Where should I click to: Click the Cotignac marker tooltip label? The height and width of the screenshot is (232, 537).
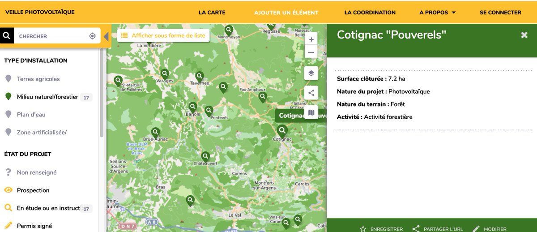[x=300, y=116]
